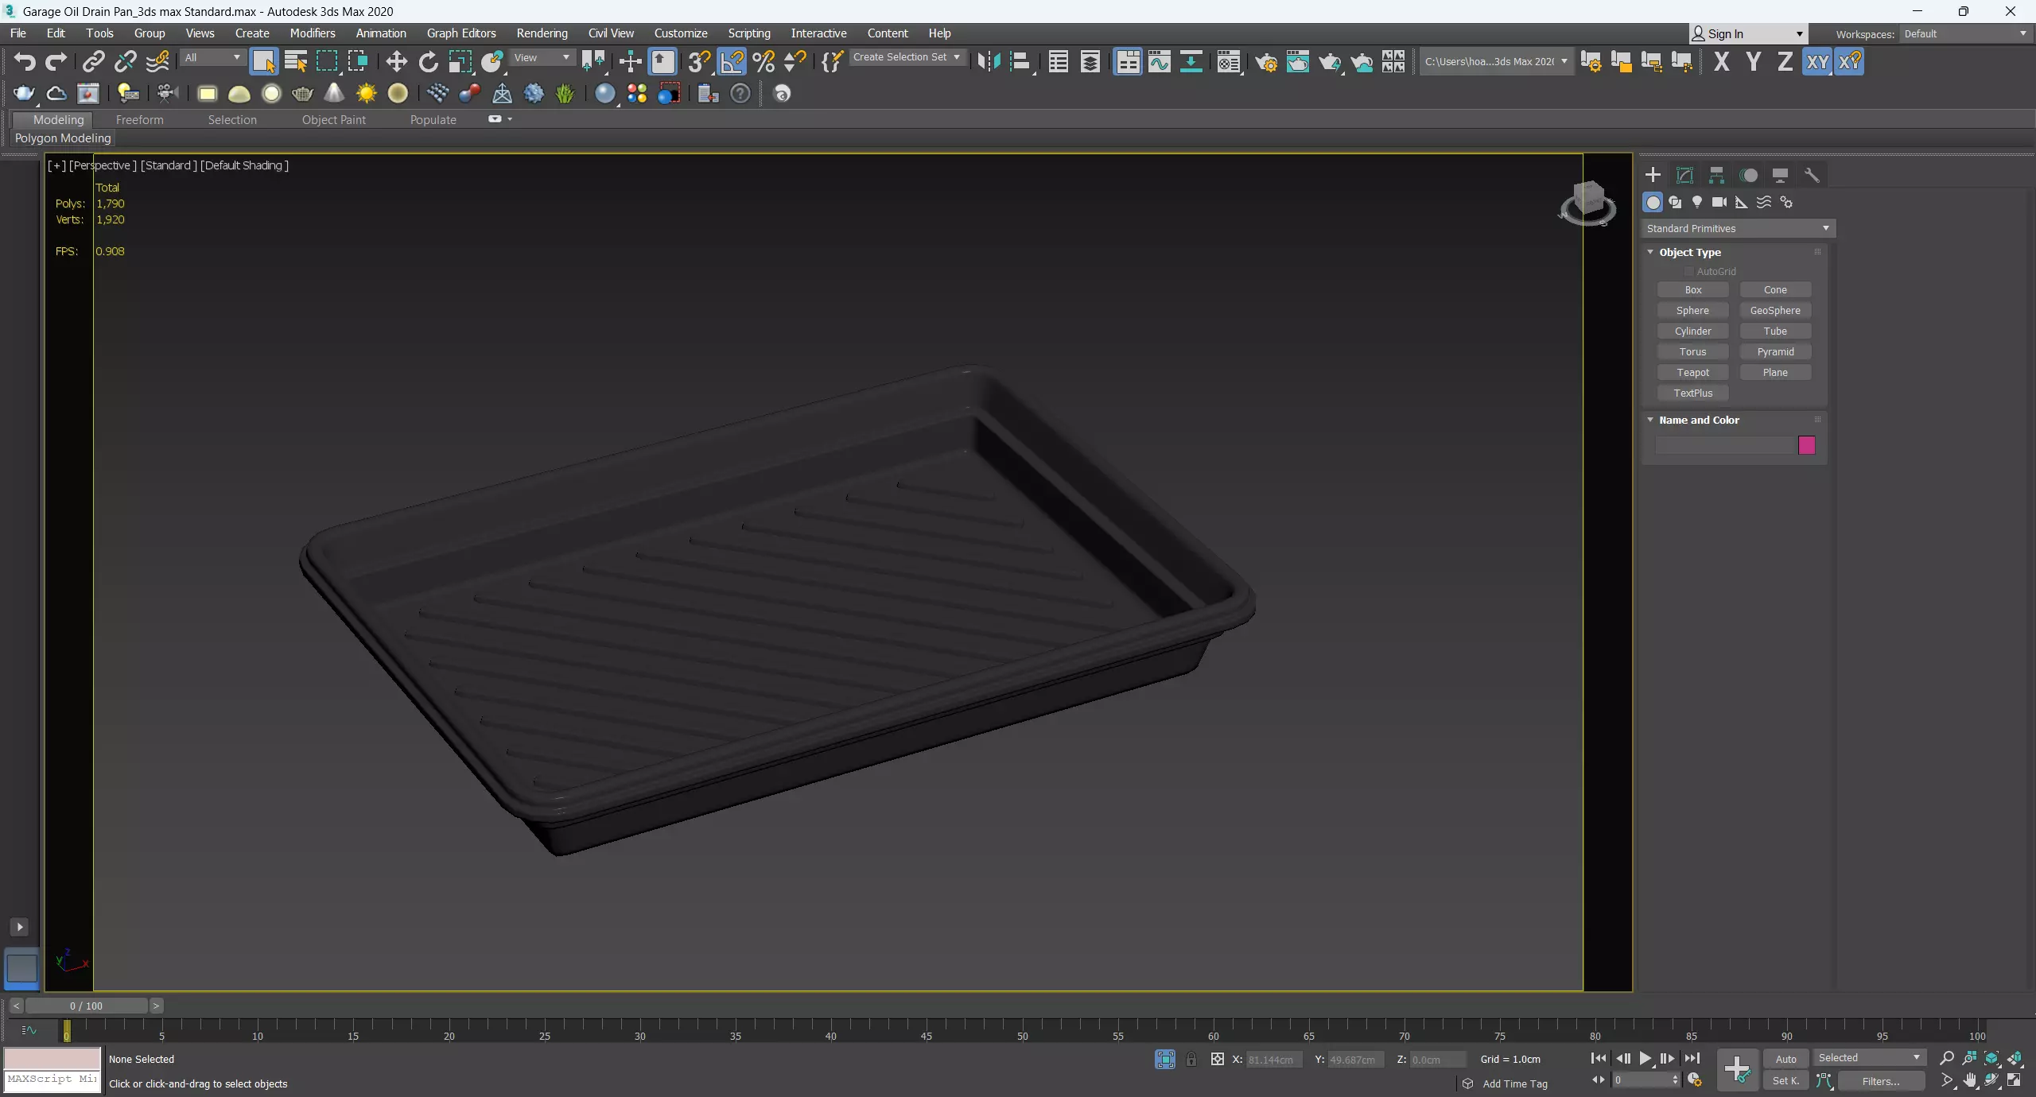Screen dimensions: 2036x1097
Task: Open the View reference coordinate dropdown
Action: coord(542,58)
